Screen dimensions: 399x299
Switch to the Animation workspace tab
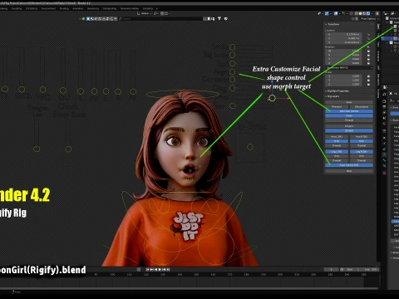point(77,8)
